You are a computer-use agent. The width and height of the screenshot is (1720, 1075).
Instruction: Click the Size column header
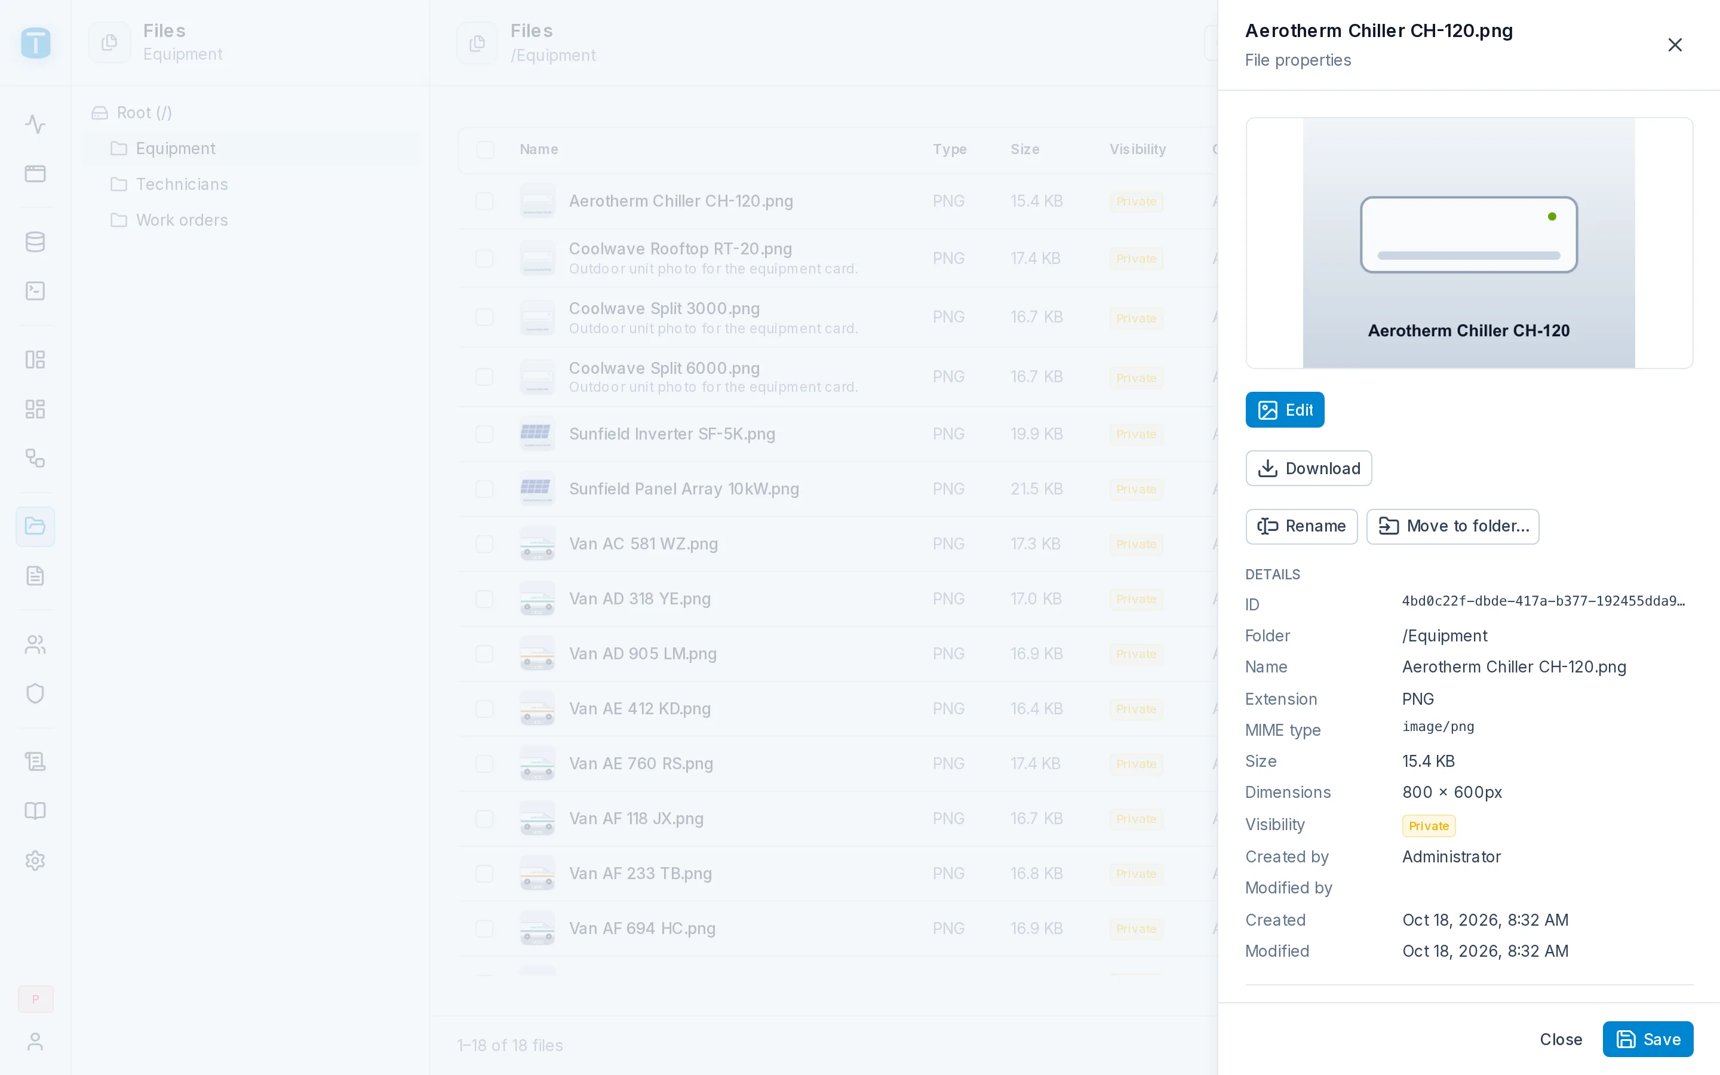click(x=1025, y=149)
